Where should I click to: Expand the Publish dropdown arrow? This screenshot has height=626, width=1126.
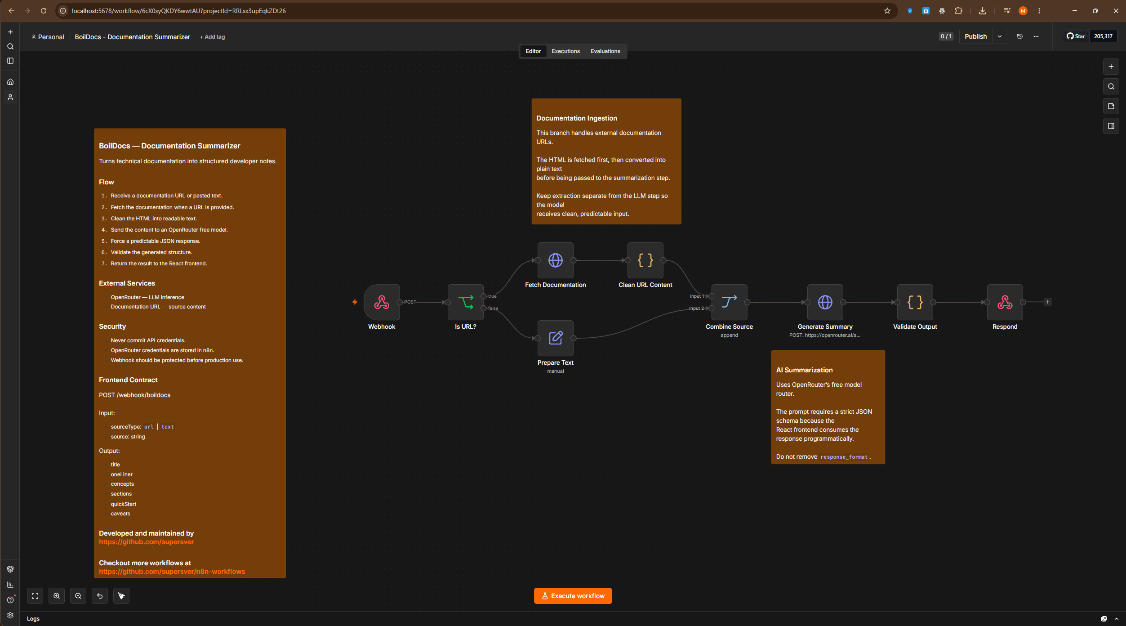pyautogui.click(x=1000, y=36)
